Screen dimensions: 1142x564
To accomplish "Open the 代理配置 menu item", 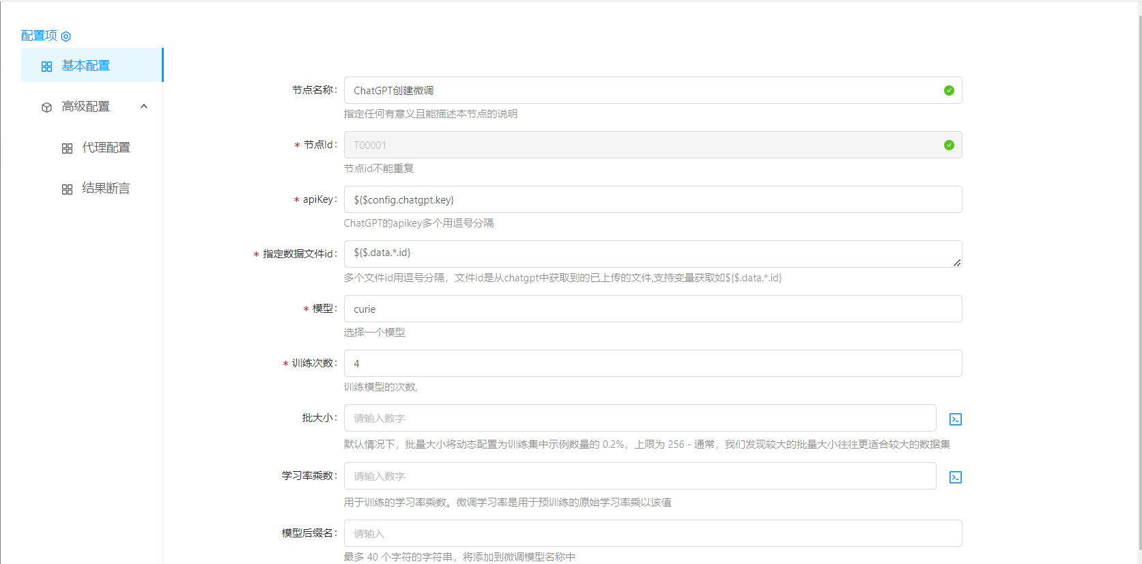I will coord(106,147).
